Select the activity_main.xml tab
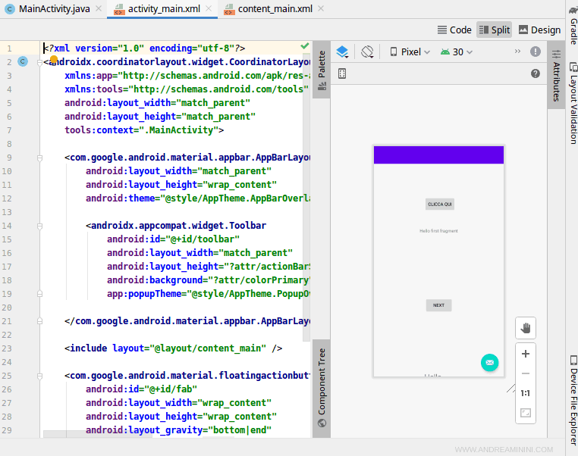Image resolution: width=578 pixels, height=456 pixels. point(164,9)
